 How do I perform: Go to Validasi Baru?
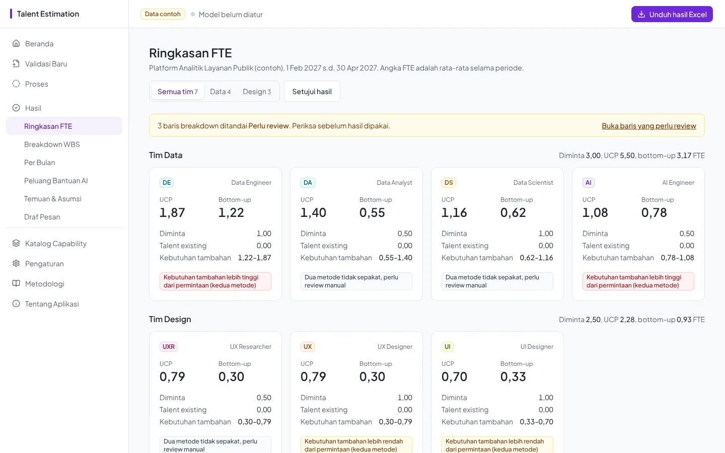click(x=64, y=63)
